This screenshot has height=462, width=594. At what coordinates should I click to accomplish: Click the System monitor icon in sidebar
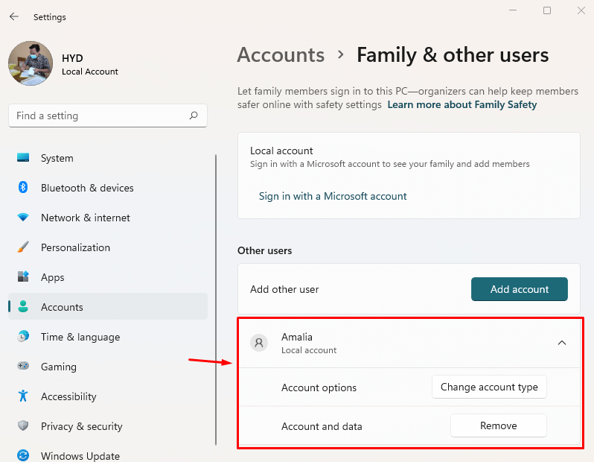tap(23, 158)
